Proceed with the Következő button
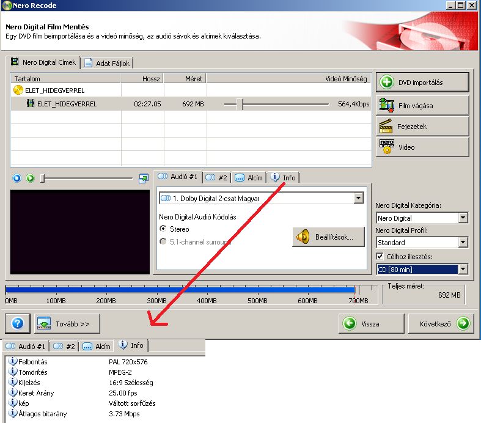 [x=441, y=323]
